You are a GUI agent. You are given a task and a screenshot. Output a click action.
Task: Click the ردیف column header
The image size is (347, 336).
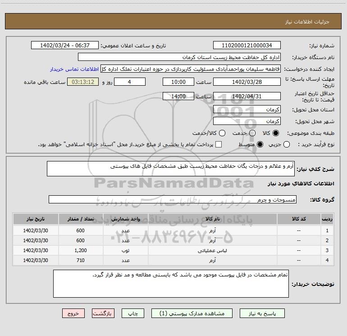327,219
